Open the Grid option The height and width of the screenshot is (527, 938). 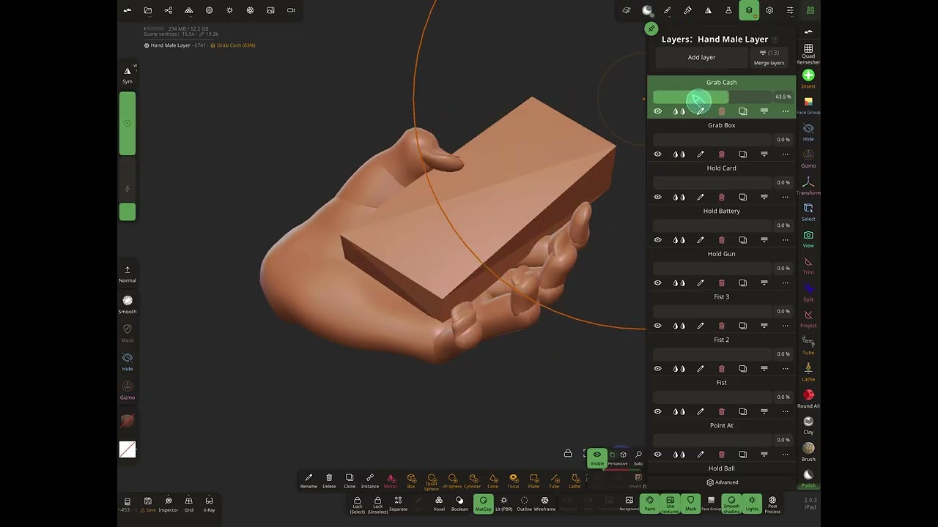188,504
